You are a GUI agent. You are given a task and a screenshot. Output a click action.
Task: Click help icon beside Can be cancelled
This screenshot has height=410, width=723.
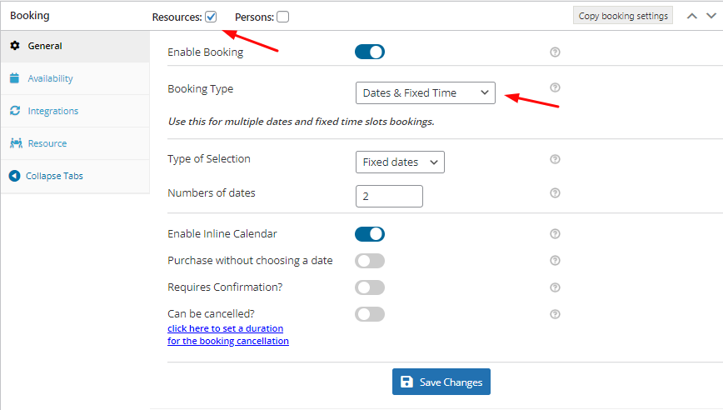pos(555,314)
